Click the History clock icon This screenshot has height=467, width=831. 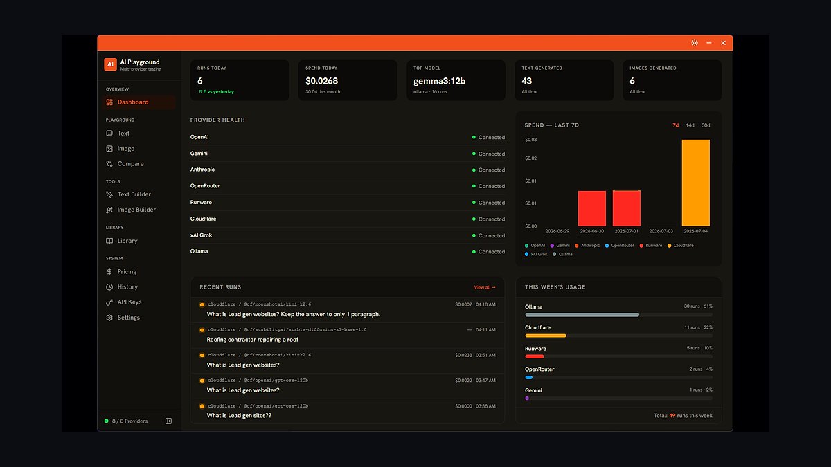[x=109, y=287]
